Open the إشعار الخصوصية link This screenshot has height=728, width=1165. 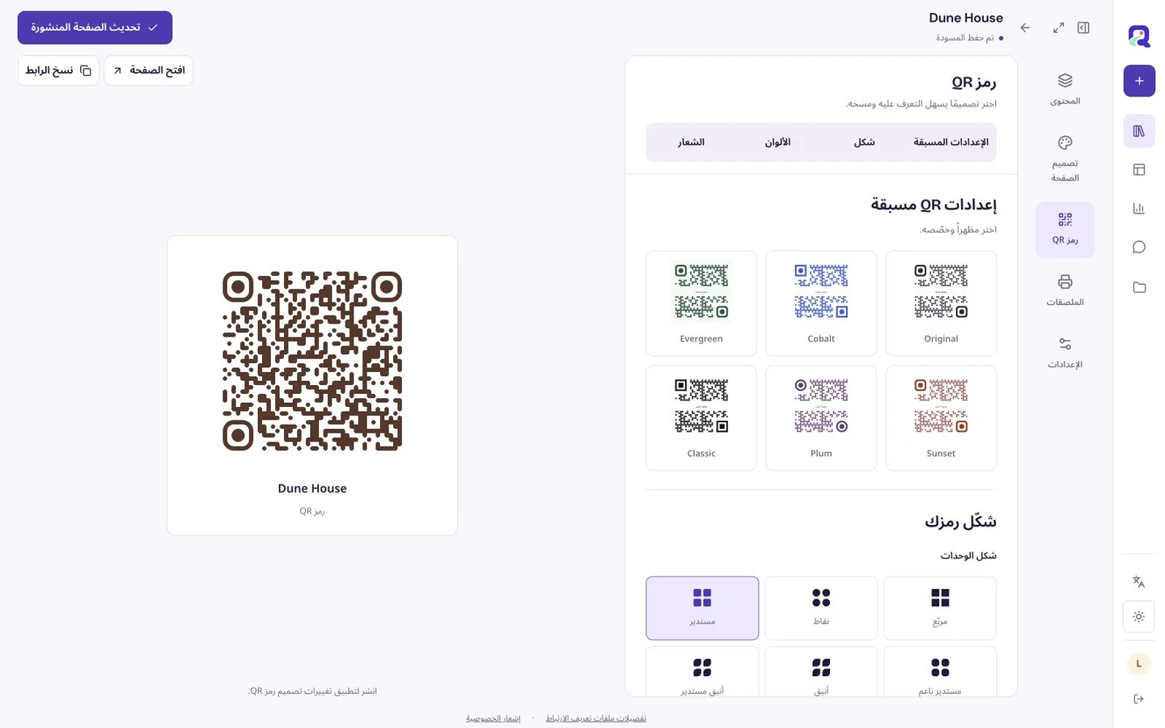(x=494, y=718)
